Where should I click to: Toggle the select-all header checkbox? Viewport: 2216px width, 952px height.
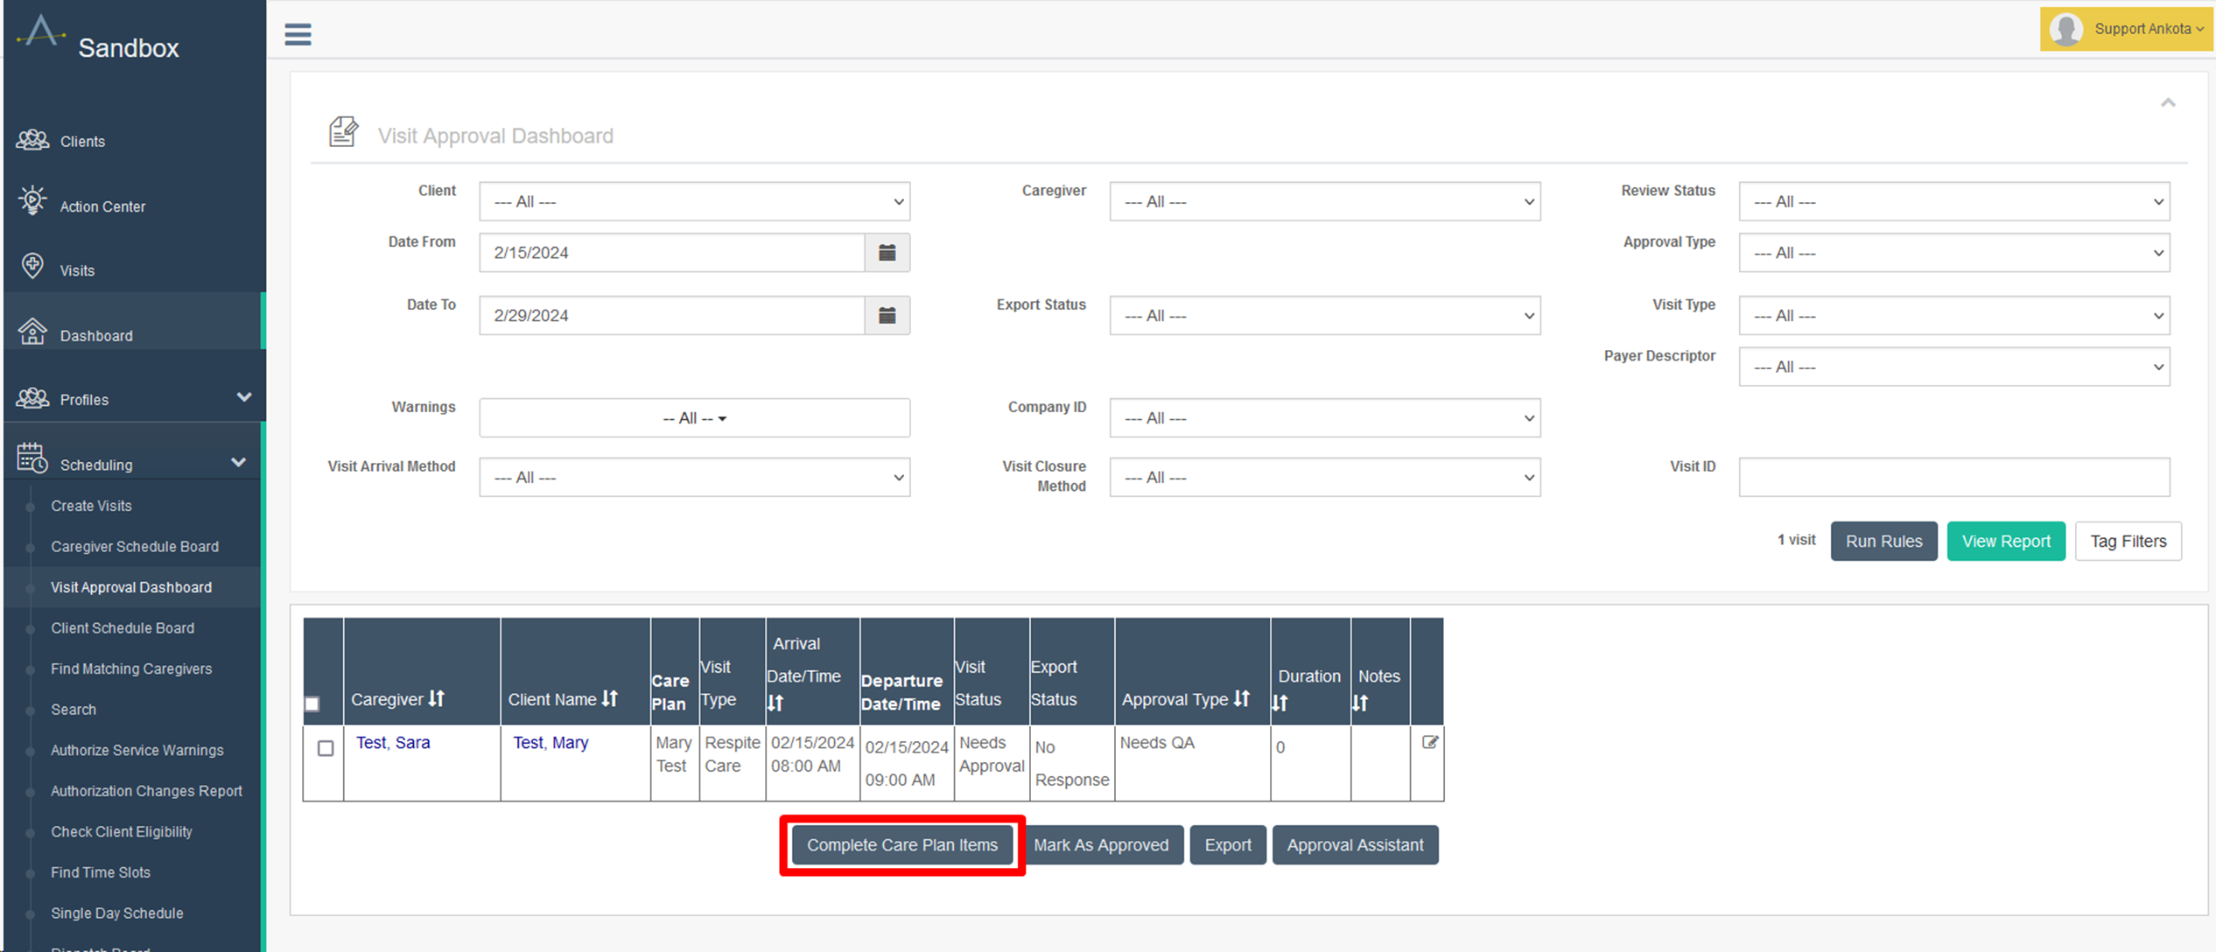(x=312, y=703)
